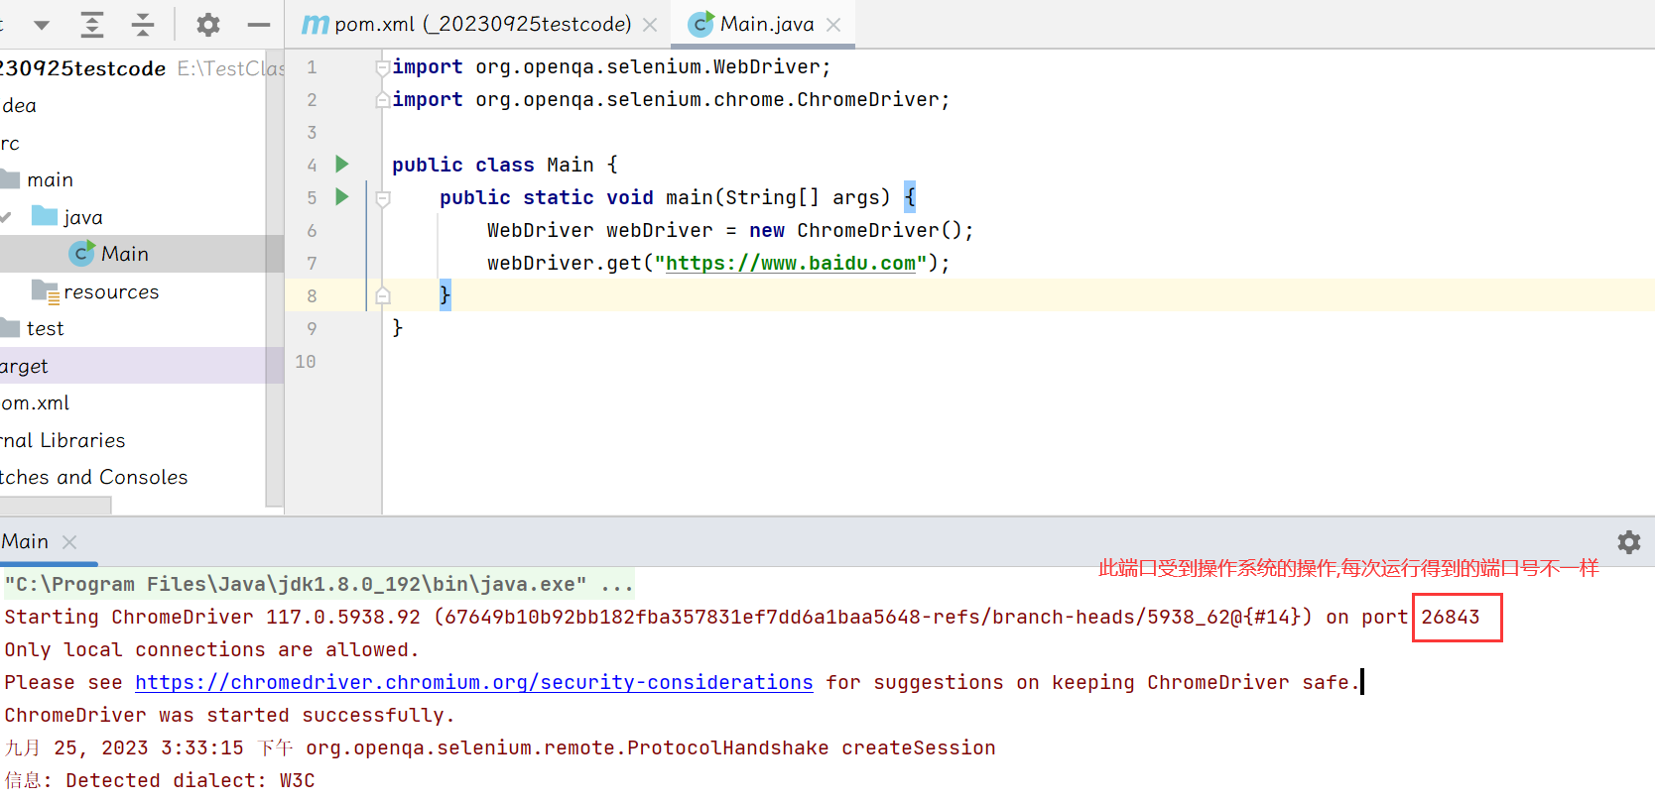Close the pom.xml editor tab
Image resolution: width=1655 pixels, height=802 pixels.
[650, 25]
